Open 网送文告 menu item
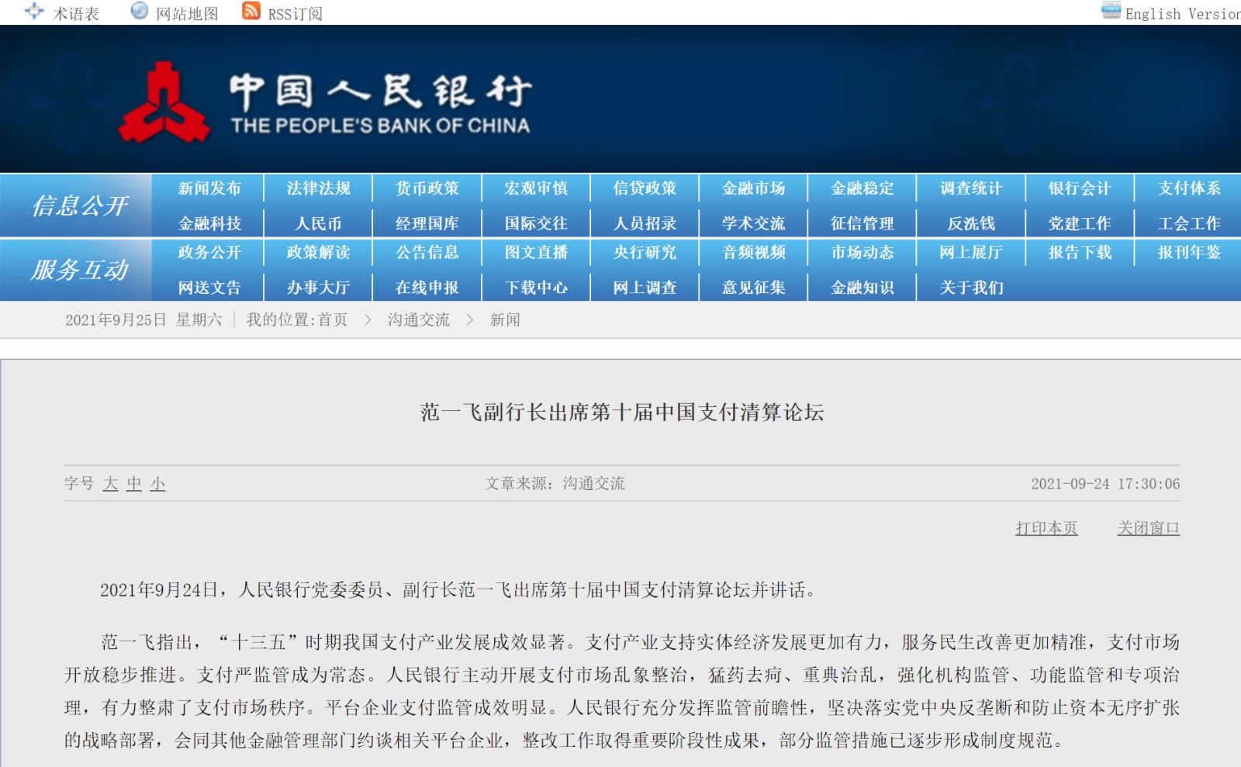Viewport: 1241px width, 767px height. click(209, 288)
